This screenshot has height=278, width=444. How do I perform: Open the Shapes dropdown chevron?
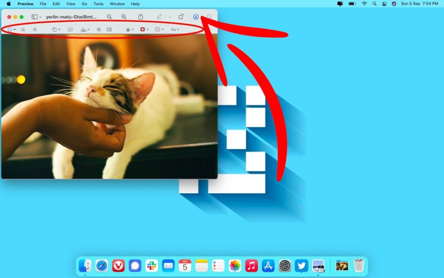(x=59, y=29)
